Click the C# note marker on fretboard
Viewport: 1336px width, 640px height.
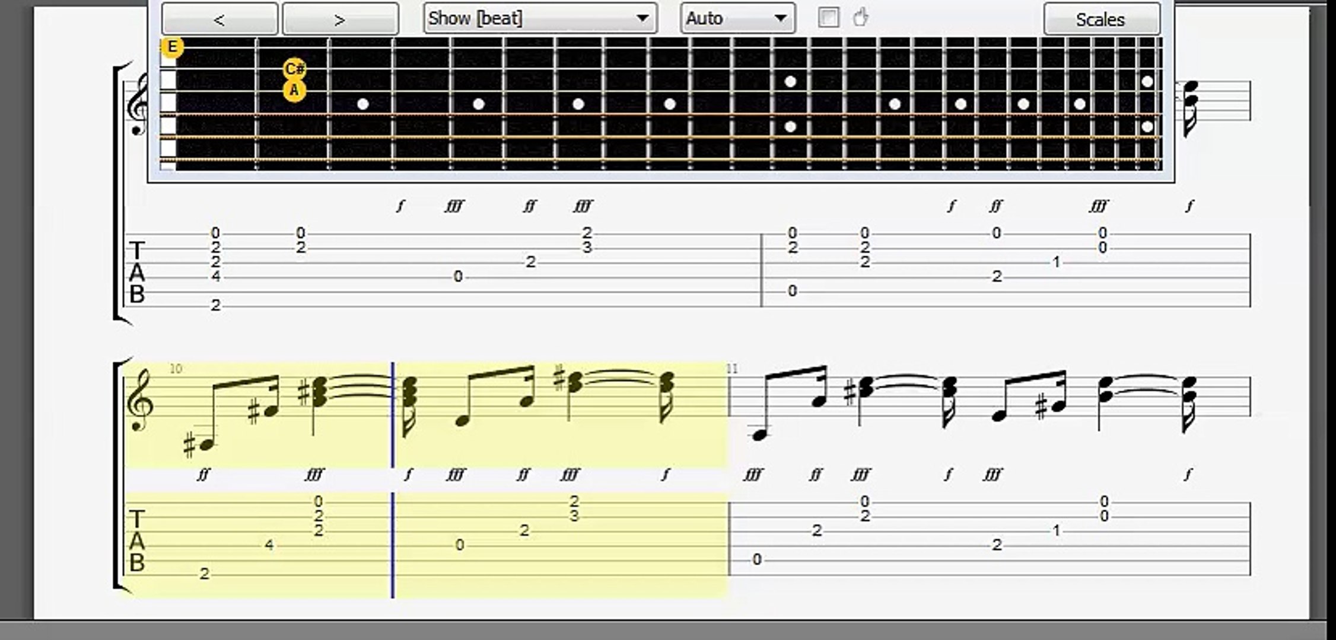pos(295,69)
